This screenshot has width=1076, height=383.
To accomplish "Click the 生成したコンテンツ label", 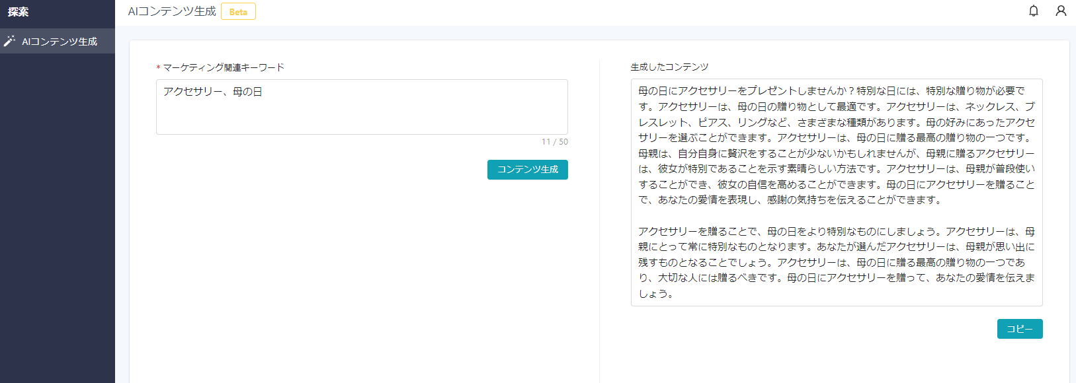I will 669,67.
